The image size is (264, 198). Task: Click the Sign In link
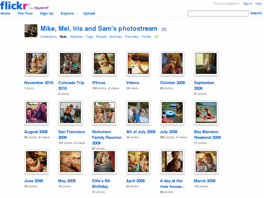click(248, 4)
